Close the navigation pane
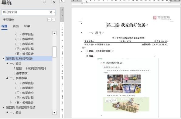 point(54,2)
